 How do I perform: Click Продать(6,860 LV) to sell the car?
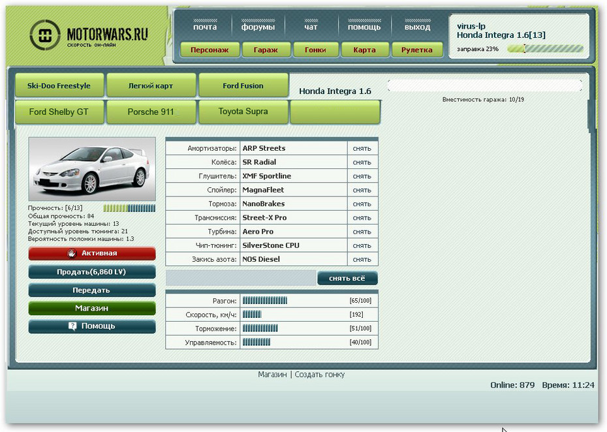click(x=92, y=271)
